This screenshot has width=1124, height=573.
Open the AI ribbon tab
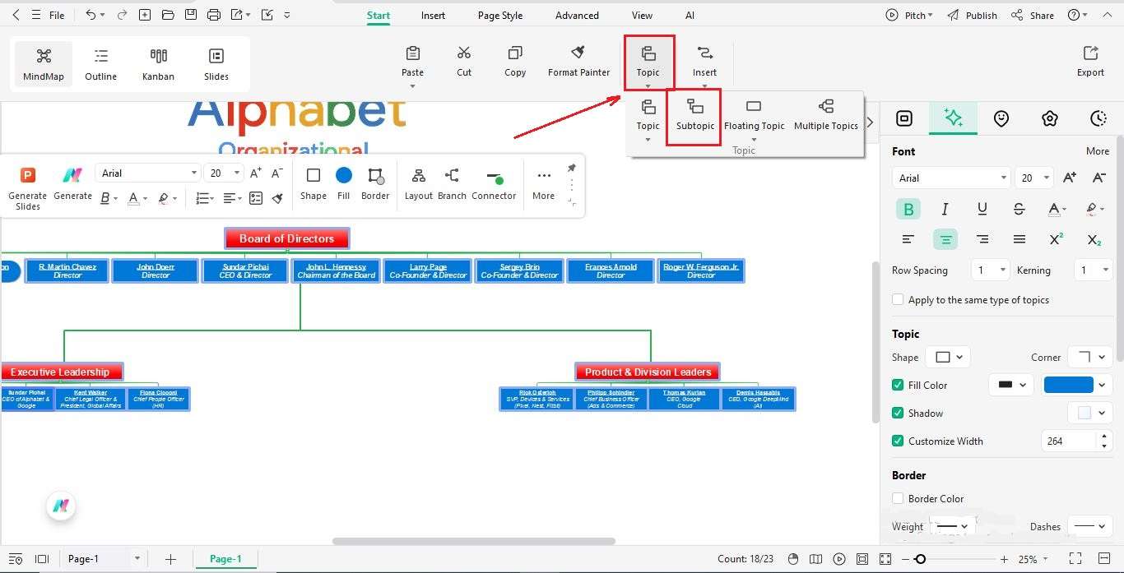690,15
